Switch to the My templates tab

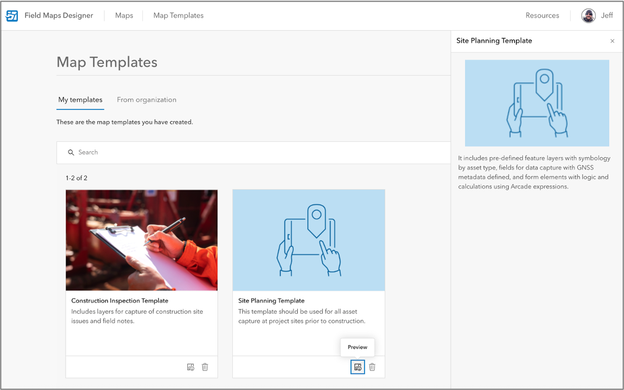[80, 100]
